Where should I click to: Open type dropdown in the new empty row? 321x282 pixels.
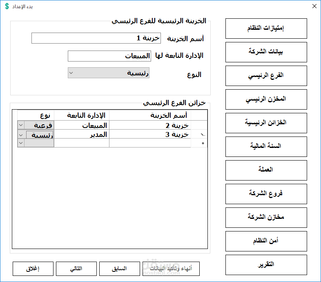(21, 143)
